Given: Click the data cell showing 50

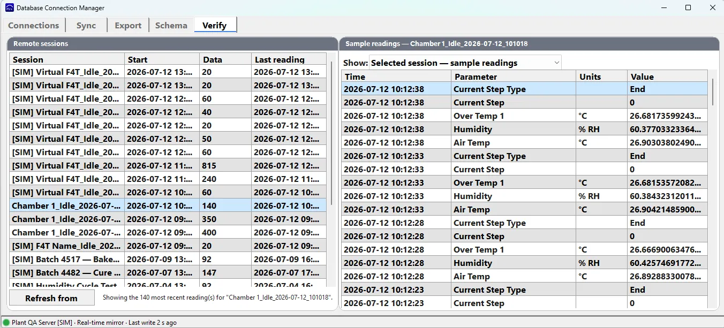Looking at the screenshot, I should coord(225,139).
